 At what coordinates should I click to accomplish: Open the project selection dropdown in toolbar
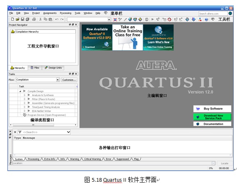coord(109,20)
